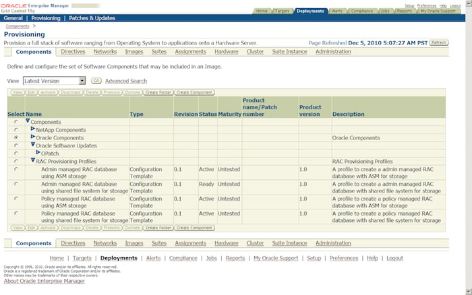Viewport: 472px width, 295px height.
Task: Switch to the top Administration tab
Action: point(333,52)
